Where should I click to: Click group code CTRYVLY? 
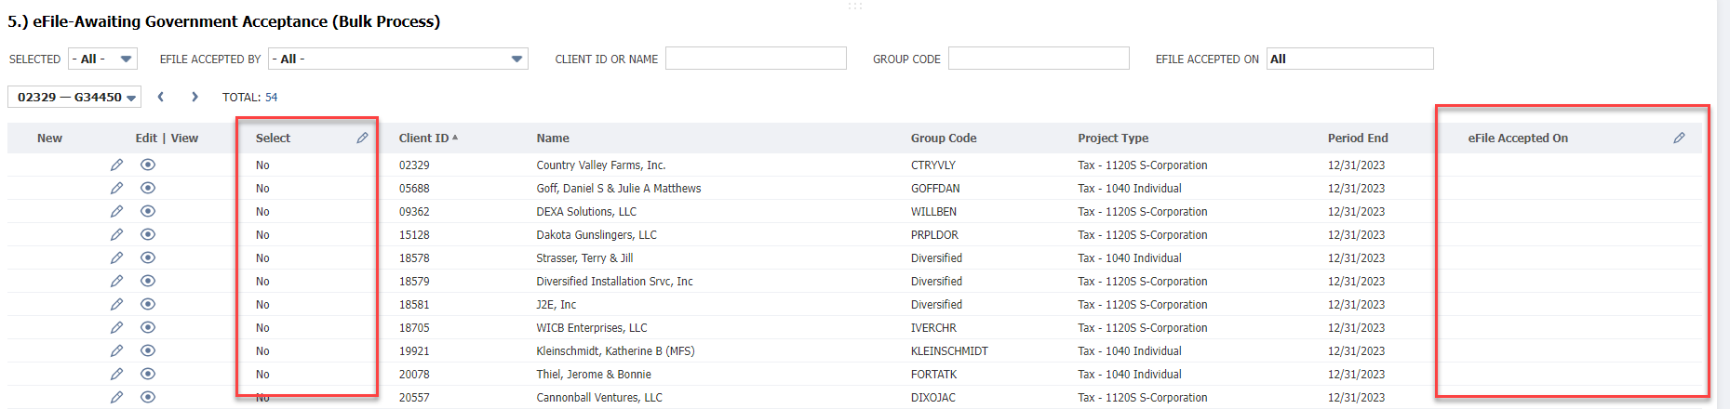(933, 165)
